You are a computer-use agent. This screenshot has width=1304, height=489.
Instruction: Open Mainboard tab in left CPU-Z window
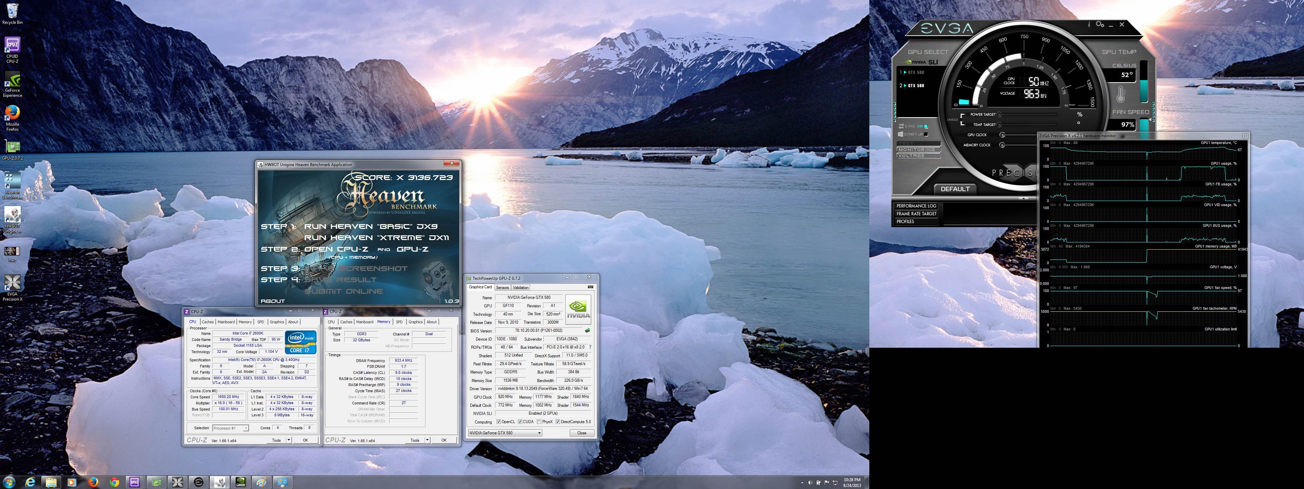pyautogui.click(x=226, y=322)
